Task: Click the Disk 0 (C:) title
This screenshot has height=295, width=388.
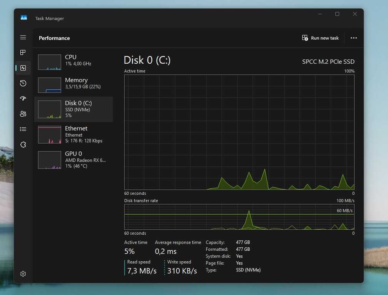Action: (147, 60)
